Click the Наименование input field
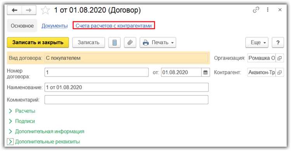The image size is (291, 151). pos(126,87)
